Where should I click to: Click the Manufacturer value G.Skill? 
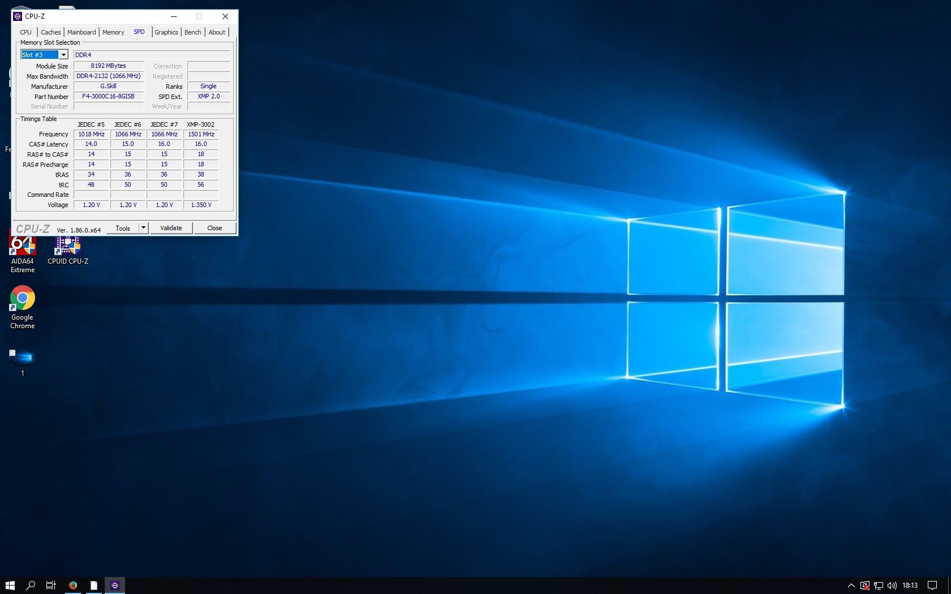[109, 86]
